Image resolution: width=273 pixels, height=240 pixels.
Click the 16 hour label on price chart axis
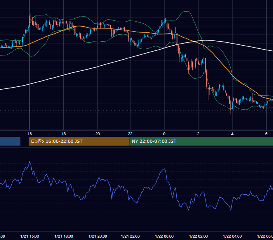pos(30,134)
